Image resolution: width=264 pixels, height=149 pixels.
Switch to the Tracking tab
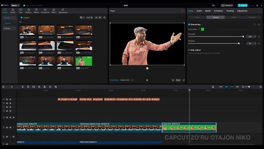pyautogui.click(x=230, y=11)
